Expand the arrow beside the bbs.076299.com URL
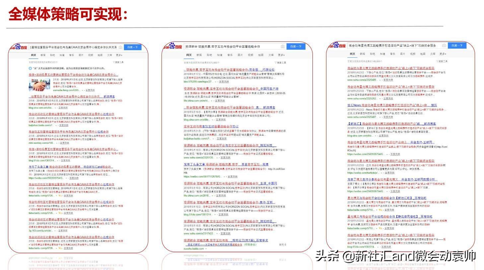Image resolution: width=484 pixels, height=270 pixels. point(216,82)
